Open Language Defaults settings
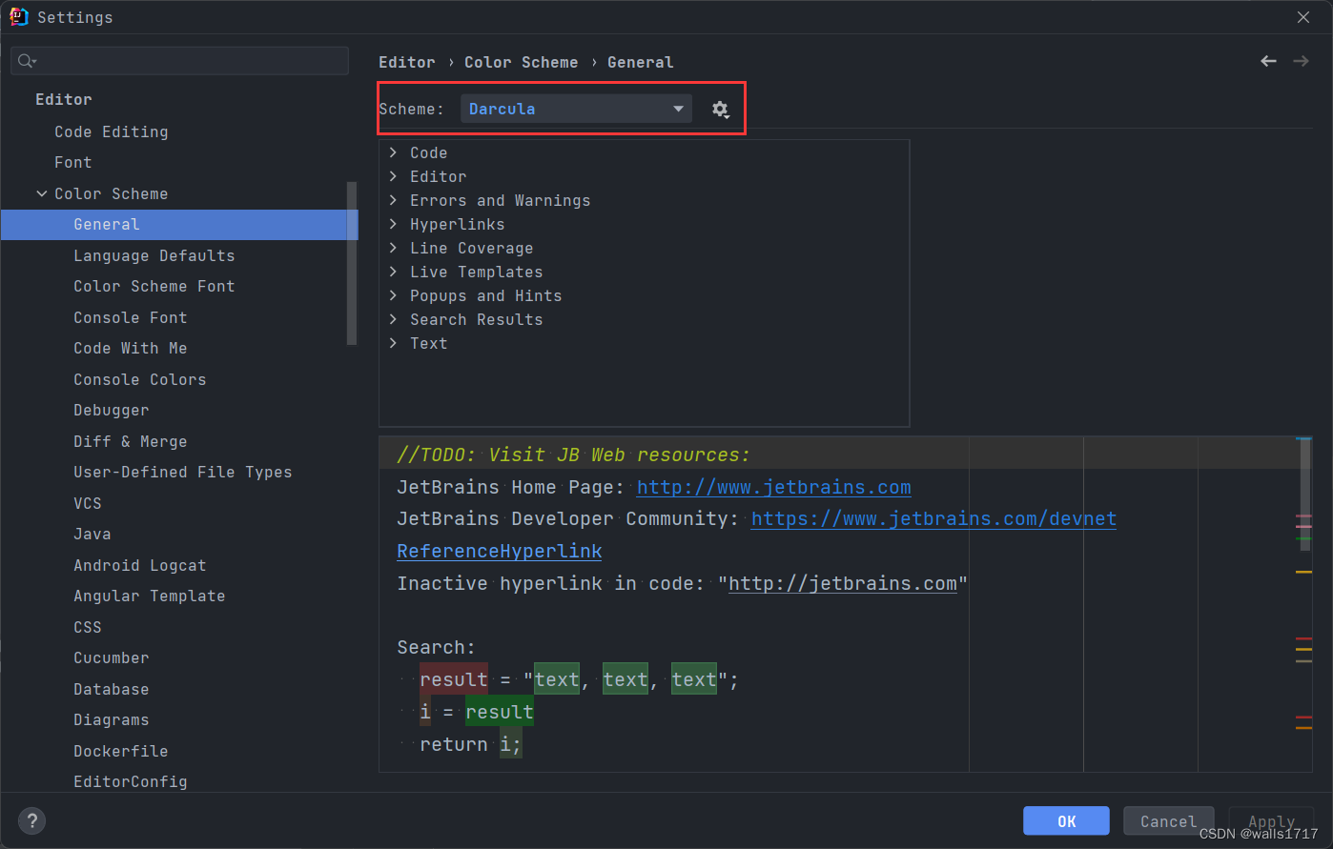This screenshot has height=849, width=1333. click(x=154, y=255)
